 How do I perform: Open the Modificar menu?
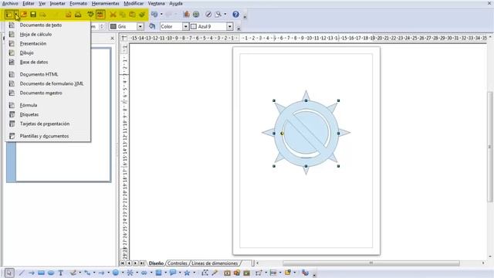click(x=134, y=3)
